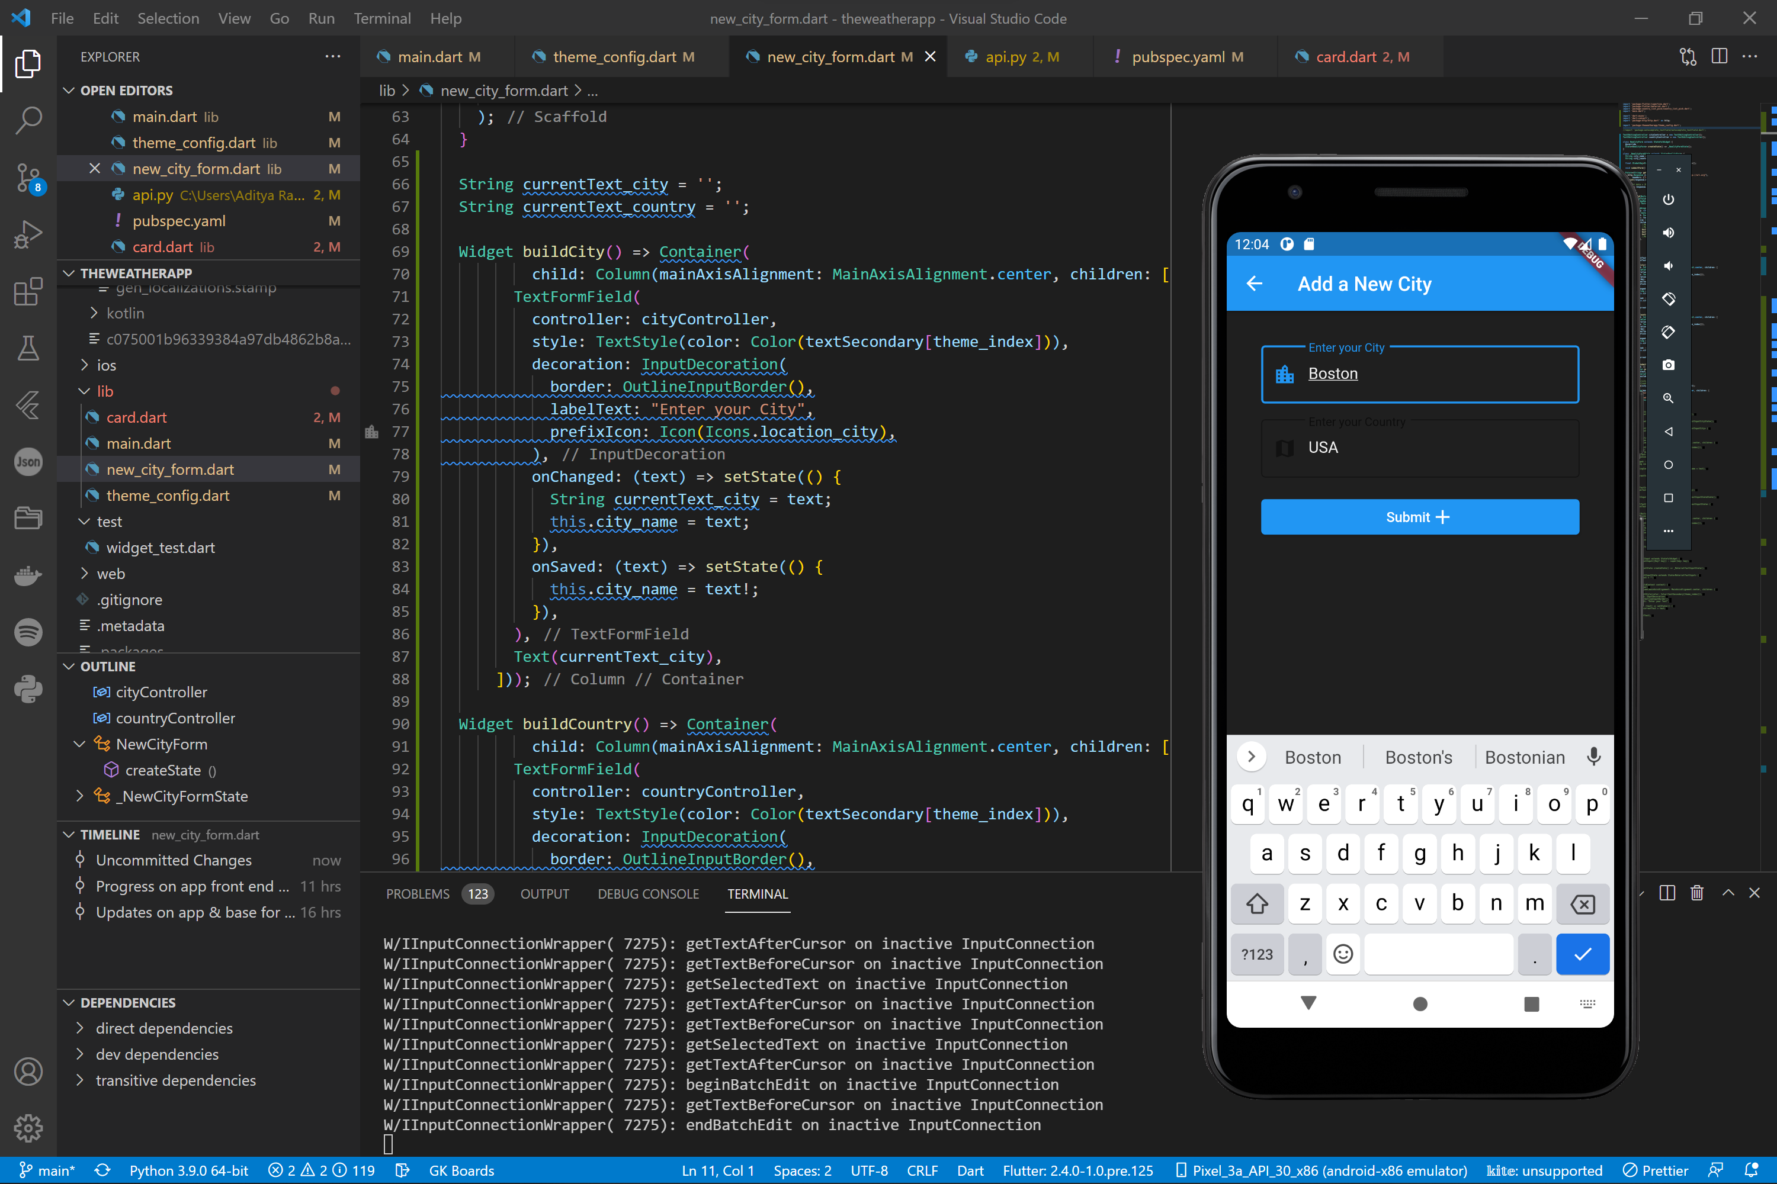Take emulator screenshot with camera icon
The image size is (1777, 1184).
[1668, 365]
